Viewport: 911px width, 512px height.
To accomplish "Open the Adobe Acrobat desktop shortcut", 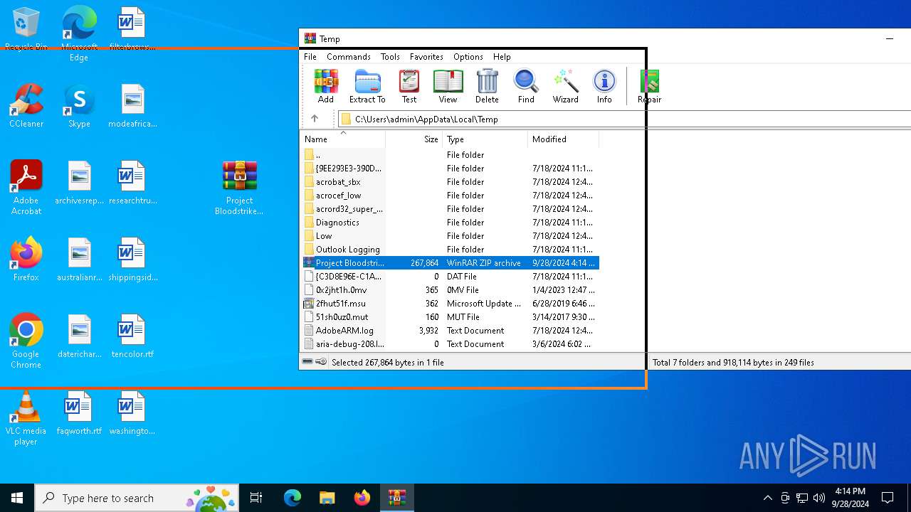I will (26, 187).
